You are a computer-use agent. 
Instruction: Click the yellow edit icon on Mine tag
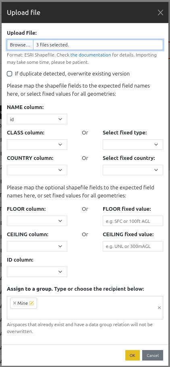[x=31, y=303]
